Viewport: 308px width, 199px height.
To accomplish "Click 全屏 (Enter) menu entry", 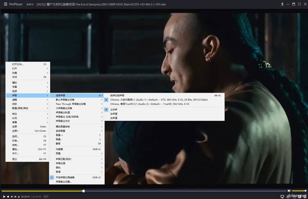I will click(28, 127).
